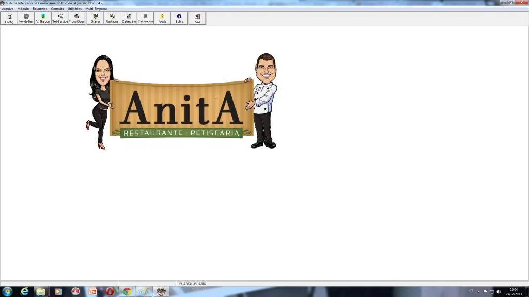Launch the Self-Service module icon
Viewport: 529px width, 297px height.
point(60,19)
